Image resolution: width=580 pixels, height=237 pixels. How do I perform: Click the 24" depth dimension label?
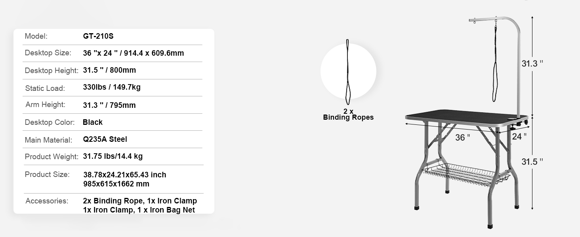[x=519, y=137]
